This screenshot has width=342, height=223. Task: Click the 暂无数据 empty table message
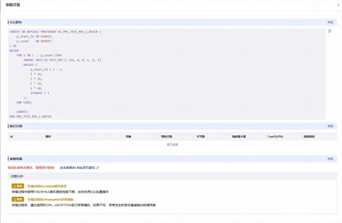[172, 144]
